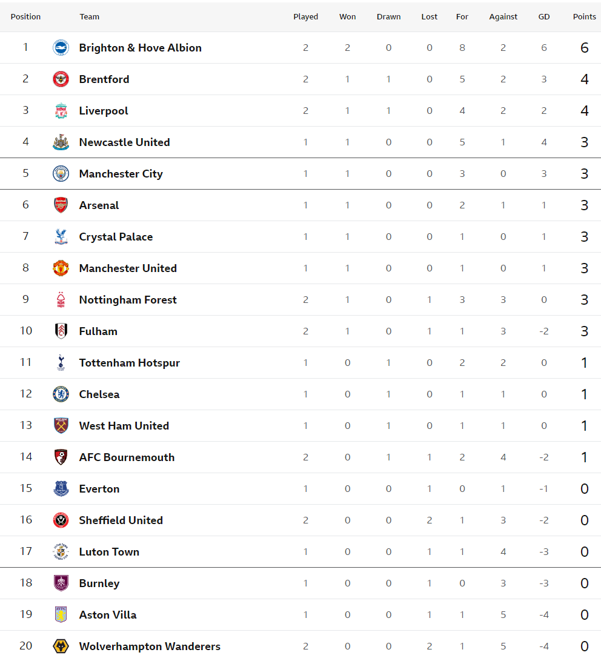Screen dimensions: 601x661
Task: Click the Arsenal cannon crest
Action: tap(61, 205)
